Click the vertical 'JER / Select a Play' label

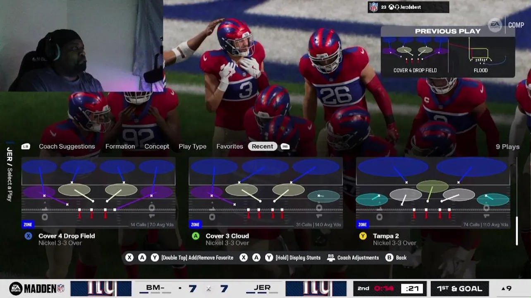point(10,174)
